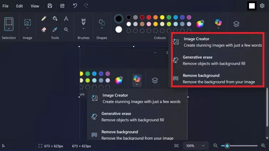Viewport: 269px width, 151px height.
Task: Click the first empty custom colour slot
Action: pos(129,31)
